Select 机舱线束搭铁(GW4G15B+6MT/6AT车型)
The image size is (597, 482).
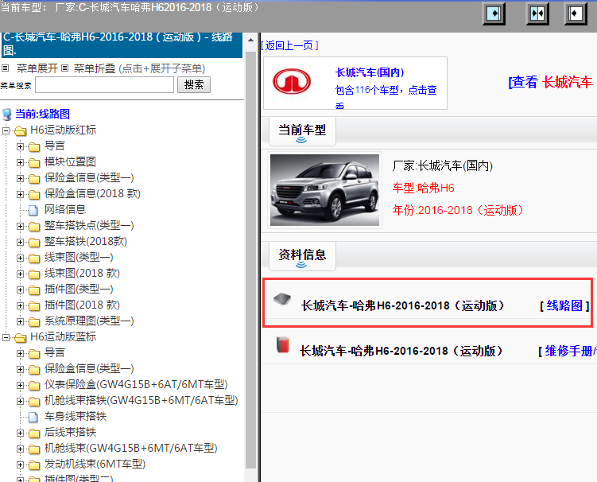coord(141,400)
